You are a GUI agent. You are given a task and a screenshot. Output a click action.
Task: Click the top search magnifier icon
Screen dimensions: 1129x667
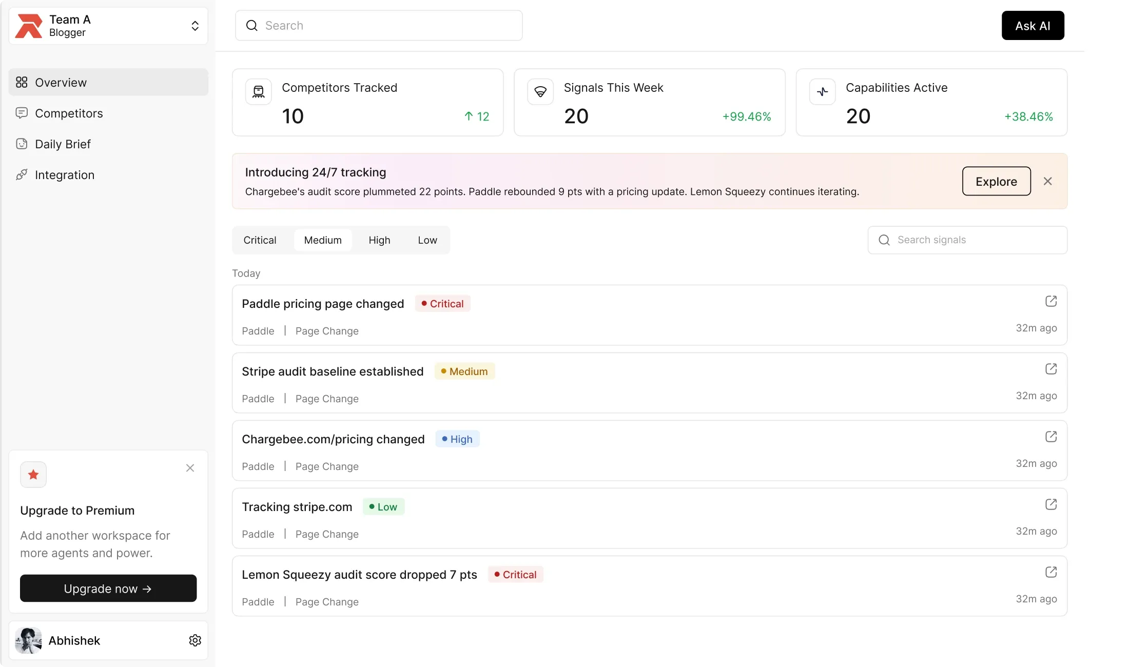coord(251,25)
